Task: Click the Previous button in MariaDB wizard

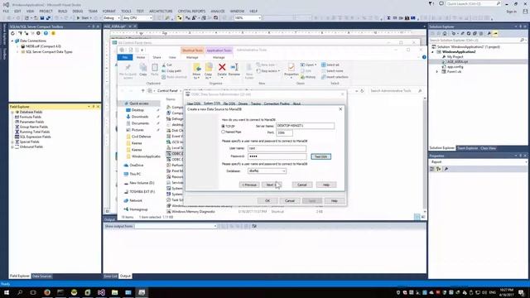Action: [249, 185]
